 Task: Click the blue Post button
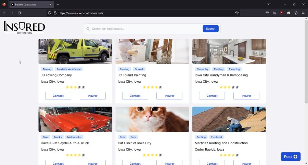[291, 156]
